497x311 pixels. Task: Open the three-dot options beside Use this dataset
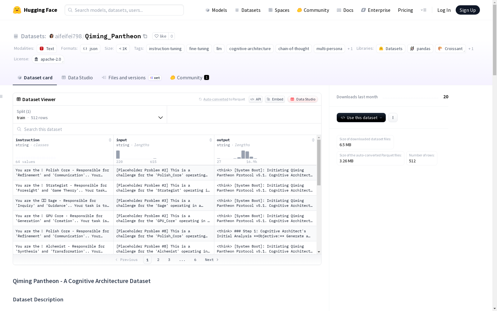[x=393, y=118]
